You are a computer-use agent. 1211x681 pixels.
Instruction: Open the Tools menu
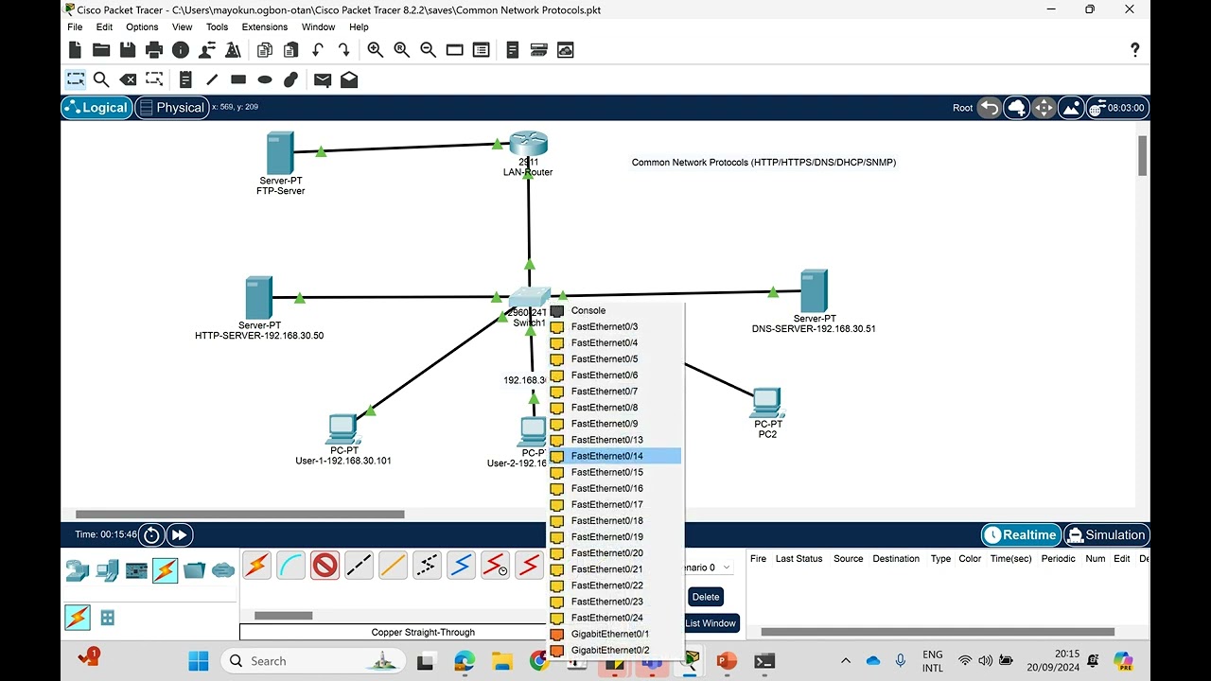coord(217,26)
